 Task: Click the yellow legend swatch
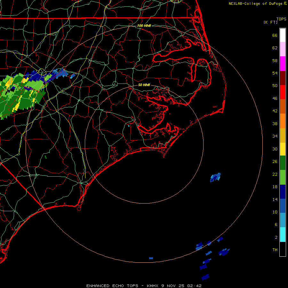pyautogui.click(x=283, y=149)
